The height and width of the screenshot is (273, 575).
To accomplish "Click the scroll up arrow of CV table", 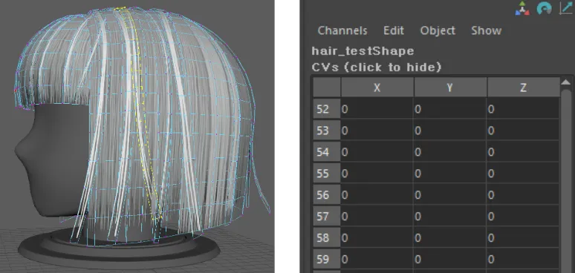I will [567, 82].
